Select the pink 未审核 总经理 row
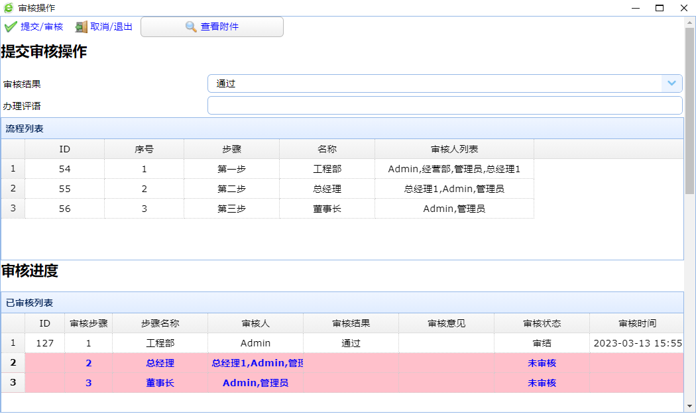Viewport: 696px width, 416px height. pyautogui.click(x=265, y=362)
